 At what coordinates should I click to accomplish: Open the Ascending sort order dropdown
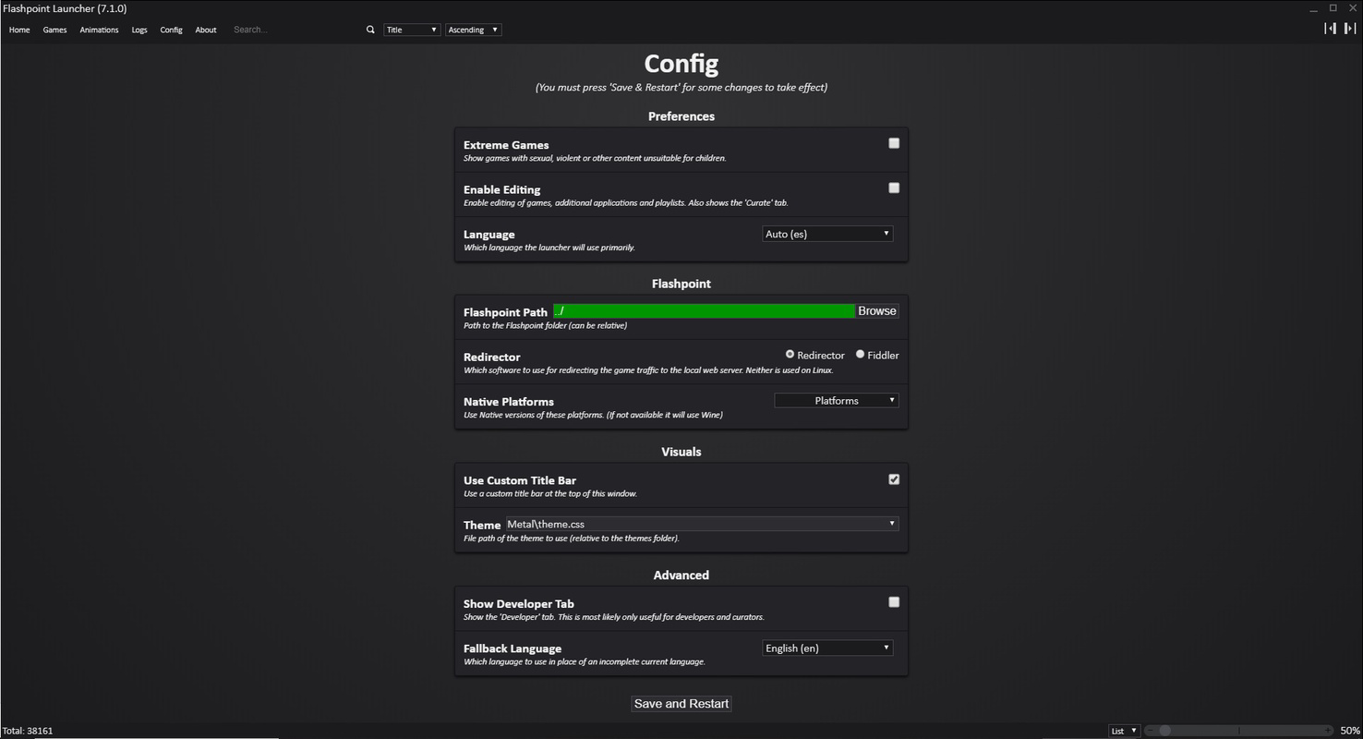[473, 30]
